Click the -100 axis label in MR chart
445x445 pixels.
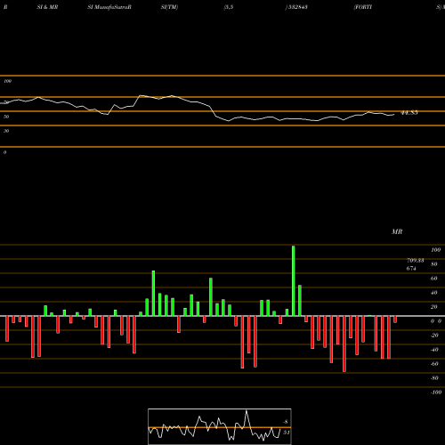(x=436, y=392)
